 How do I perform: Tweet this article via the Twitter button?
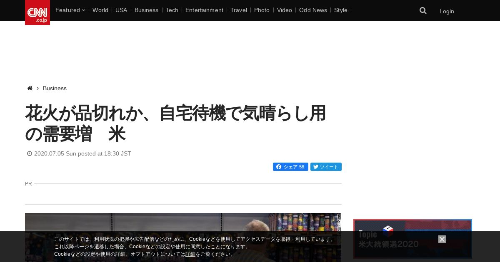coord(326,167)
